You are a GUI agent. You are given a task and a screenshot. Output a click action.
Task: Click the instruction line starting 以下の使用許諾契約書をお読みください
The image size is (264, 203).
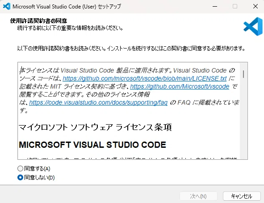pos(131,49)
